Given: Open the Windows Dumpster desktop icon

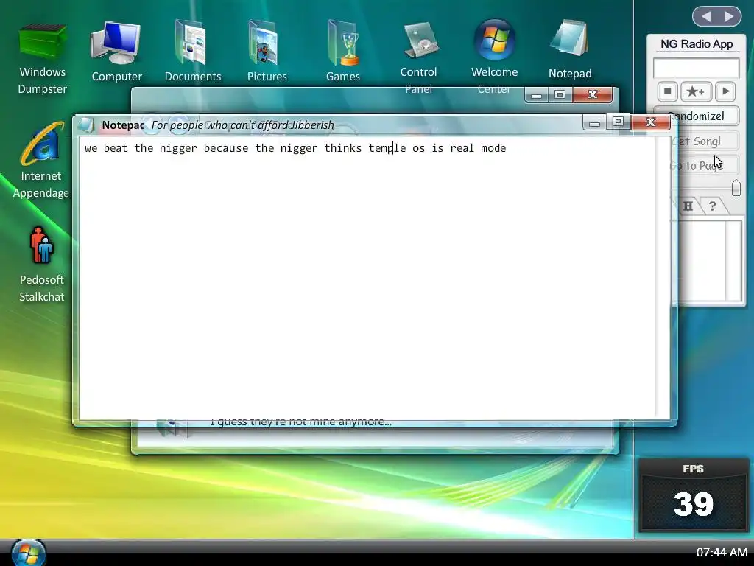Looking at the screenshot, I should (x=42, y=59).
